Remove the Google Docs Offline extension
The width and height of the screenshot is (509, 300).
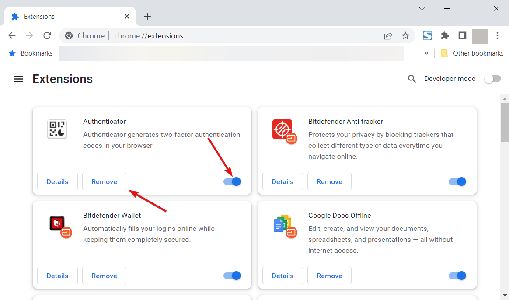coord(329,276)
